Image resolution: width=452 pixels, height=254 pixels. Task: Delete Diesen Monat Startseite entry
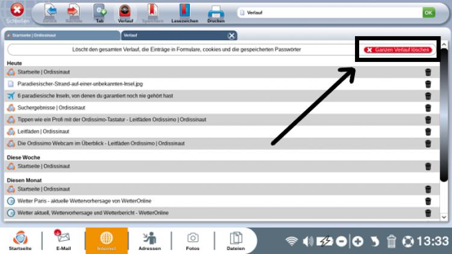coord(428,189)
